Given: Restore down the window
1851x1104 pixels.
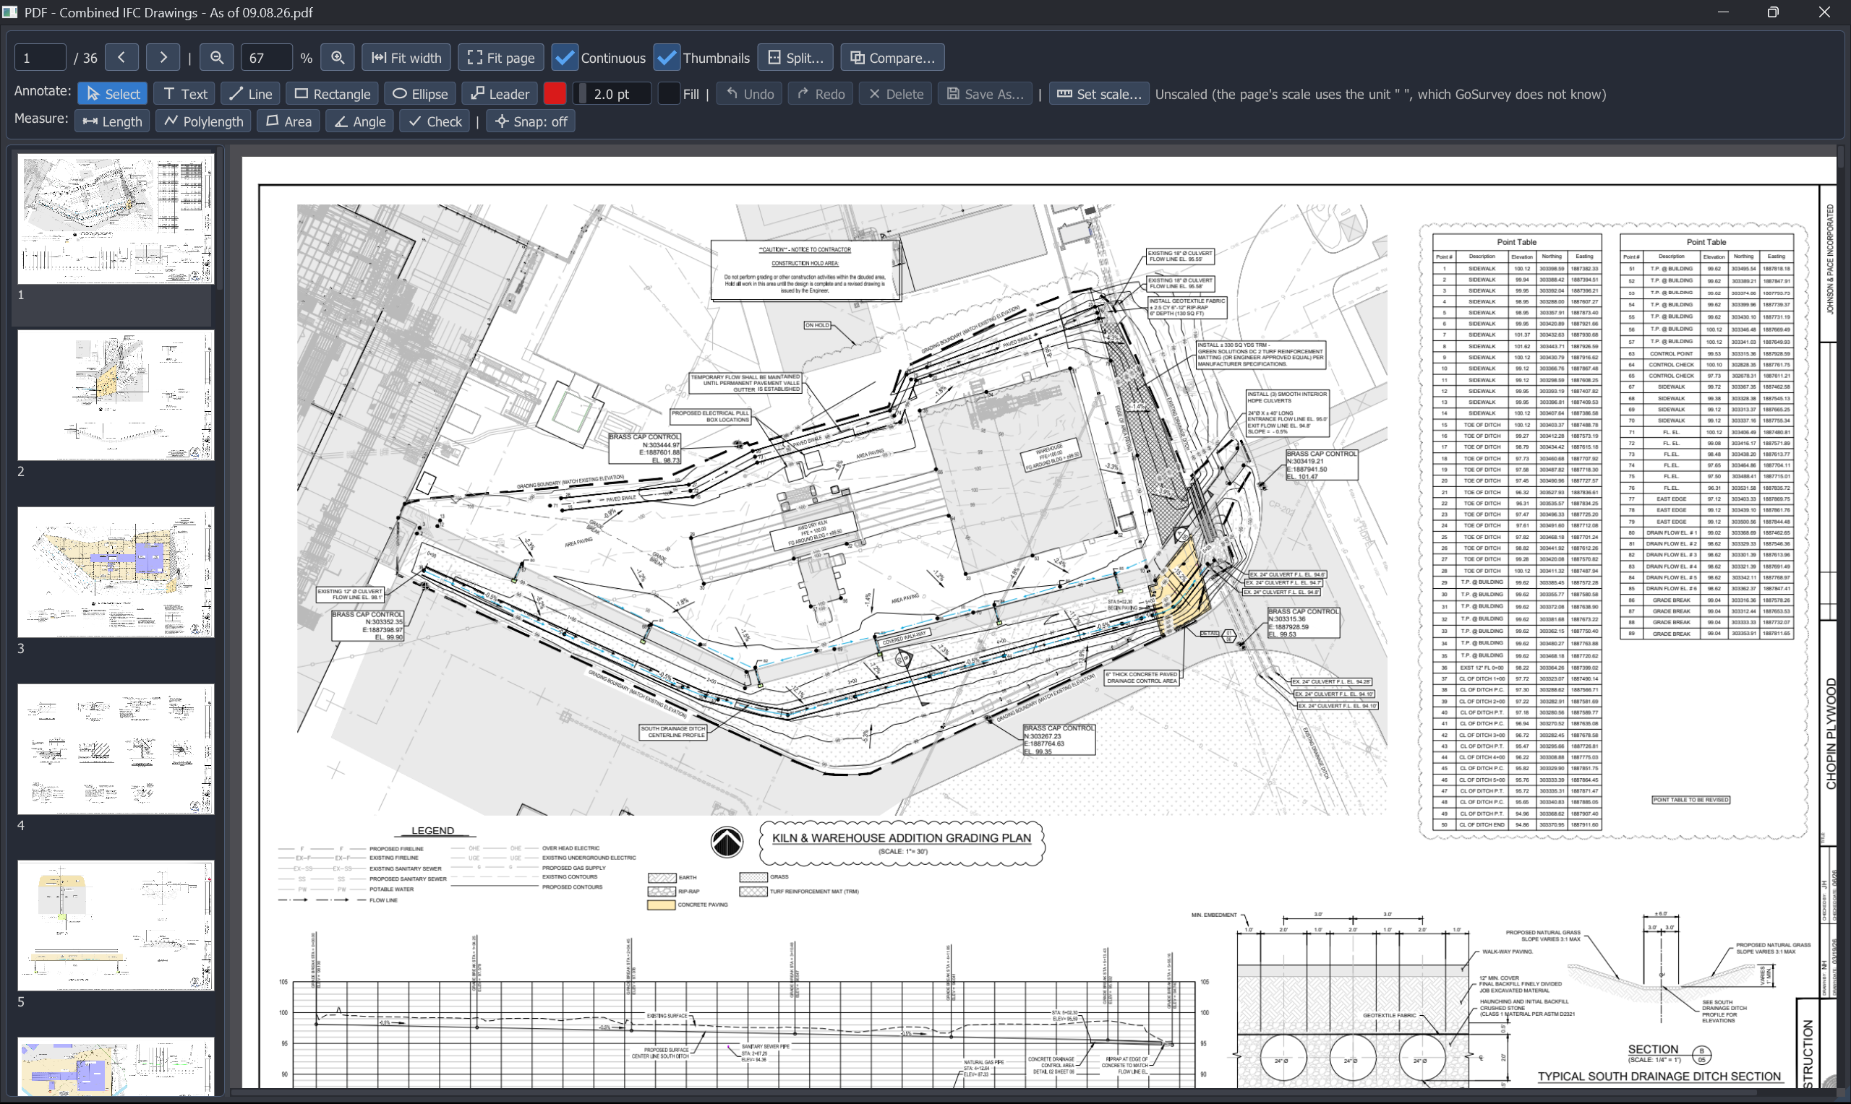Looking at the screenshot, I should 1773,12.
